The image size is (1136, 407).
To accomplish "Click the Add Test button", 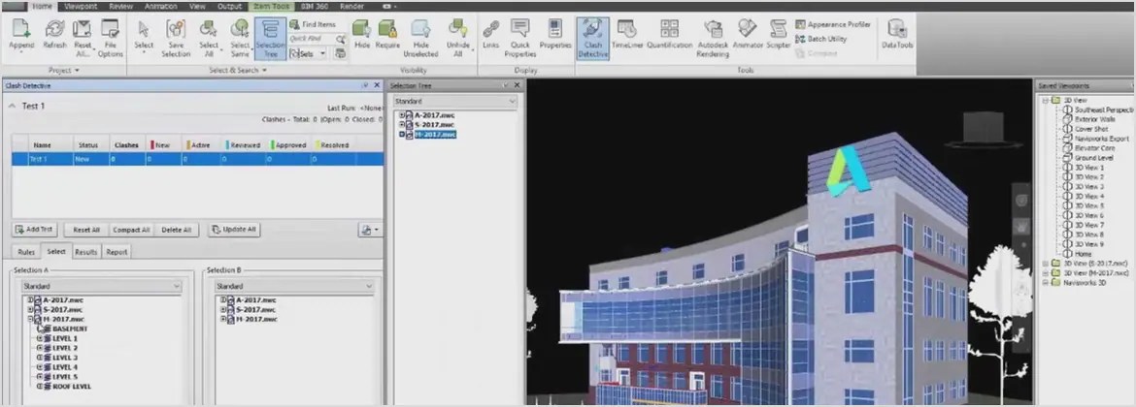I will click(x=35, y=230).
